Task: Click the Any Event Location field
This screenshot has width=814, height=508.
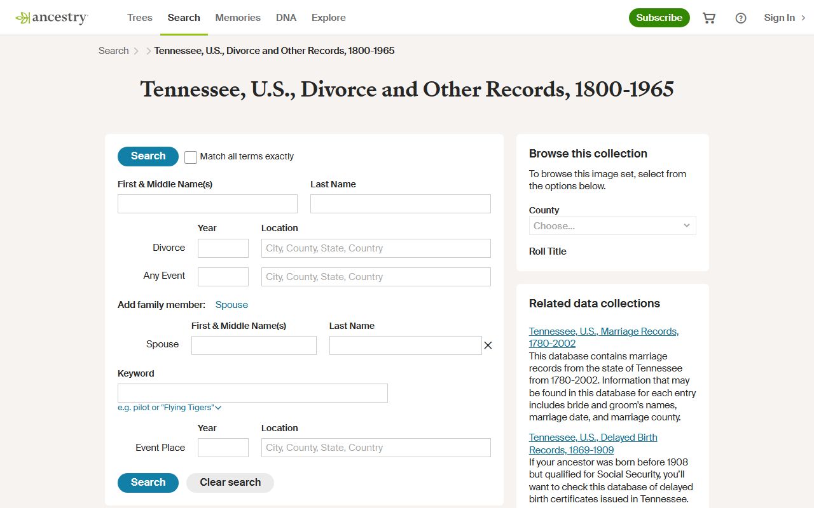Action: click(376, 277)
